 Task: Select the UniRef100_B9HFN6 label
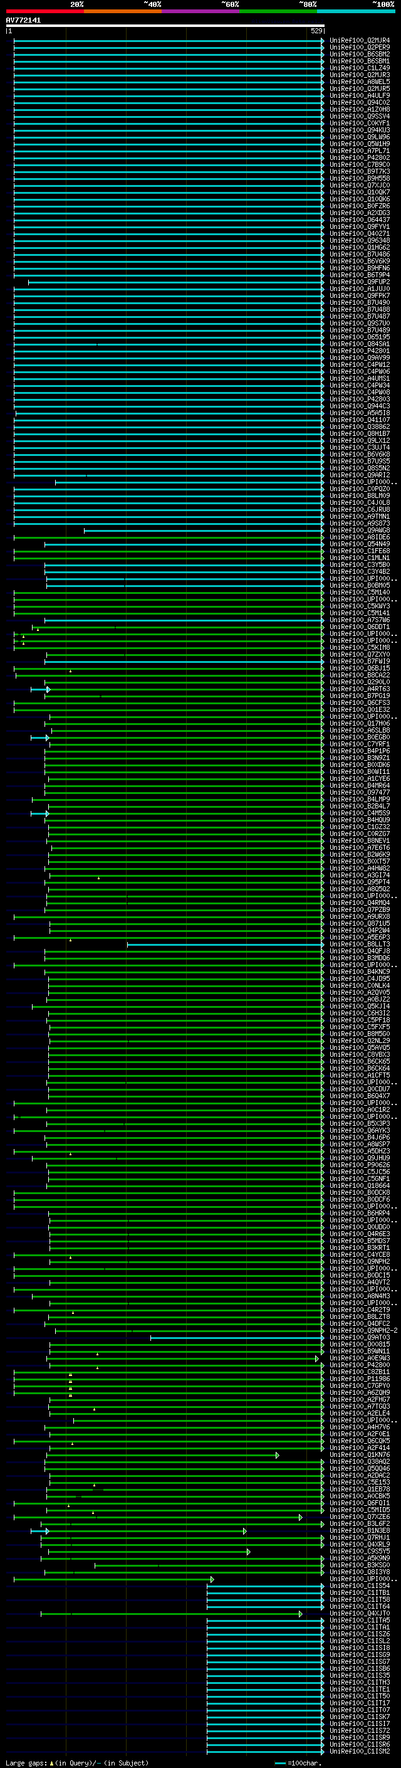(360, 268)
